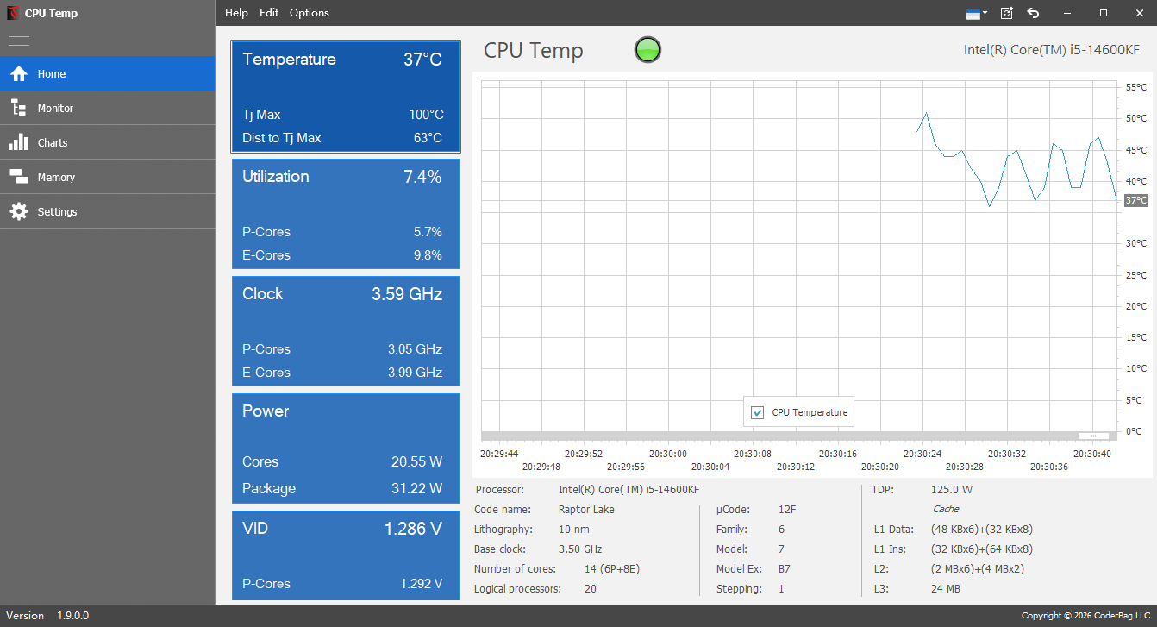Select the Utilization card

point(345,214)
